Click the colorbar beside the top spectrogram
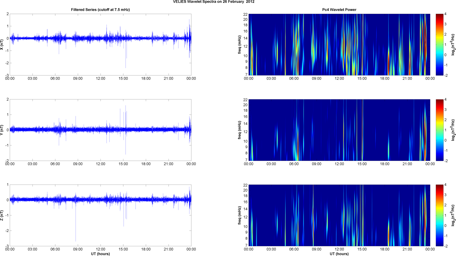Viewport: 456px width, 256px height. click(439, 45)
